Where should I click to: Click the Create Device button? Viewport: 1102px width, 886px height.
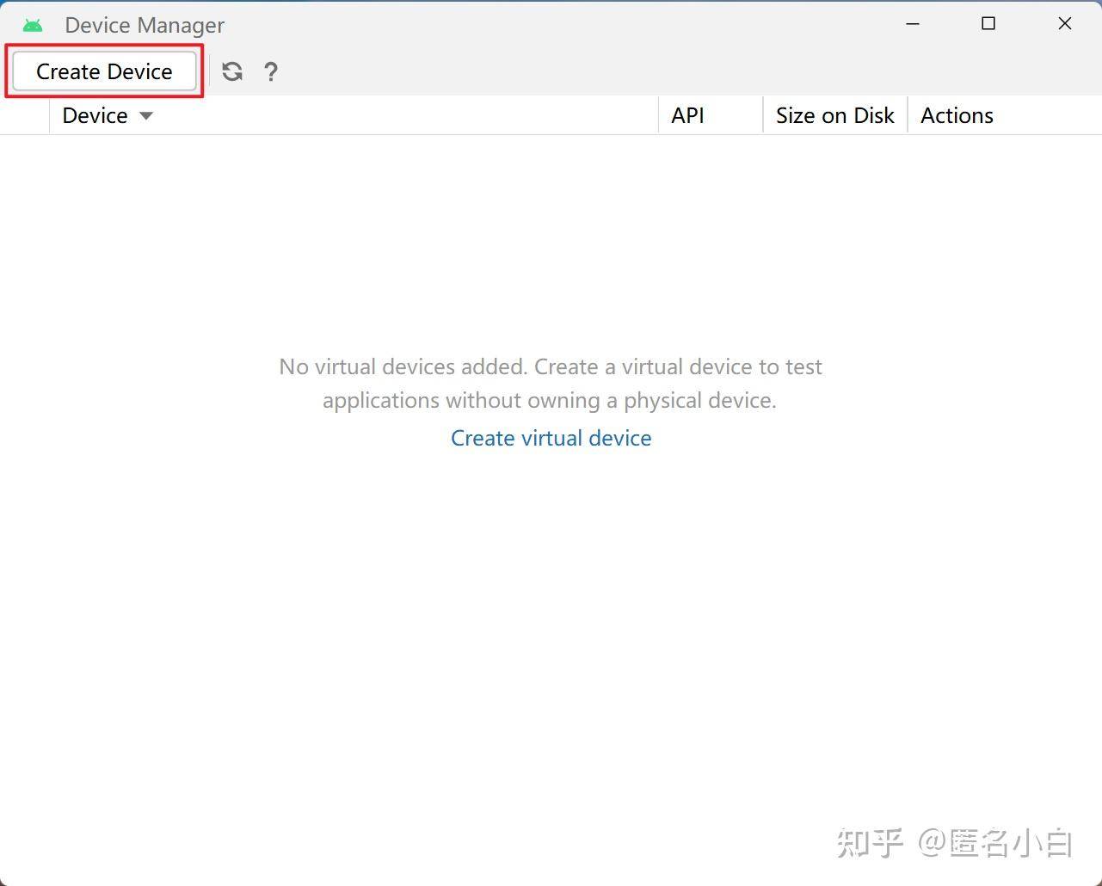pos(104,71)
